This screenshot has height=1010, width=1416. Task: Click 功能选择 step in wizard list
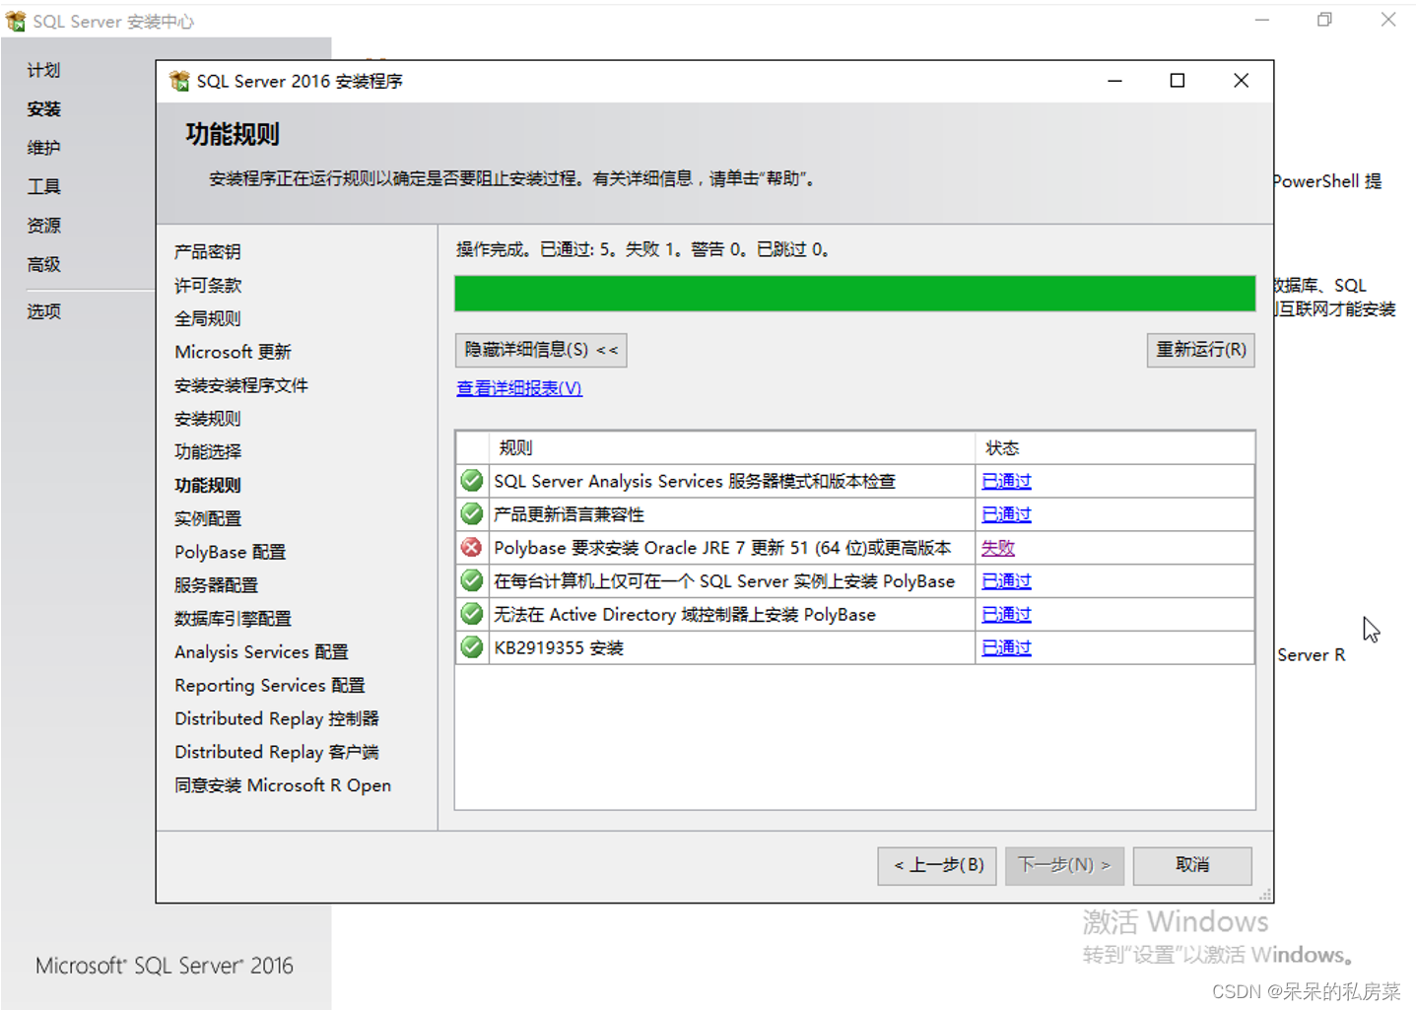tap(207, 451)
